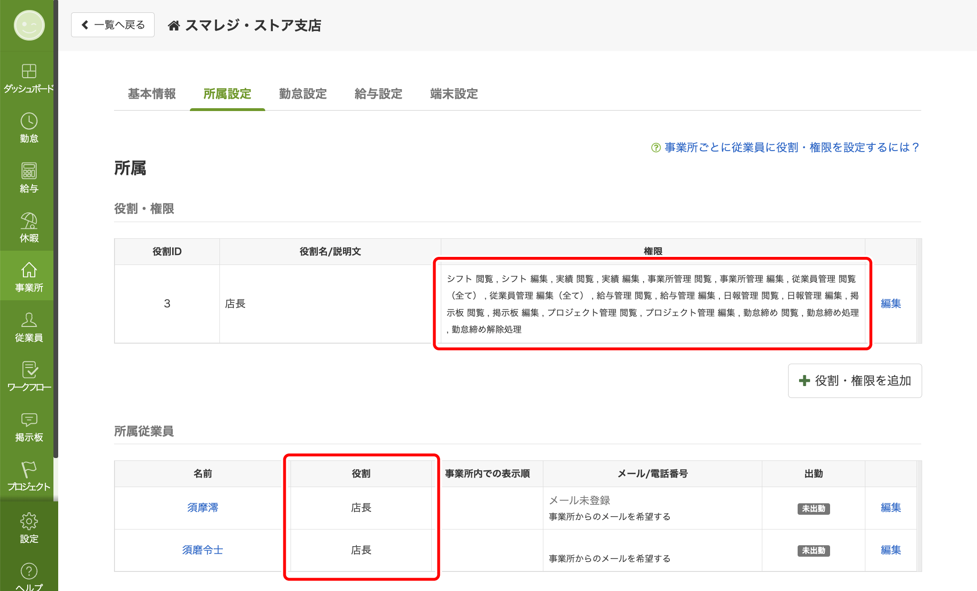Click the 役割・権限を追加 button

pos(854,381)
